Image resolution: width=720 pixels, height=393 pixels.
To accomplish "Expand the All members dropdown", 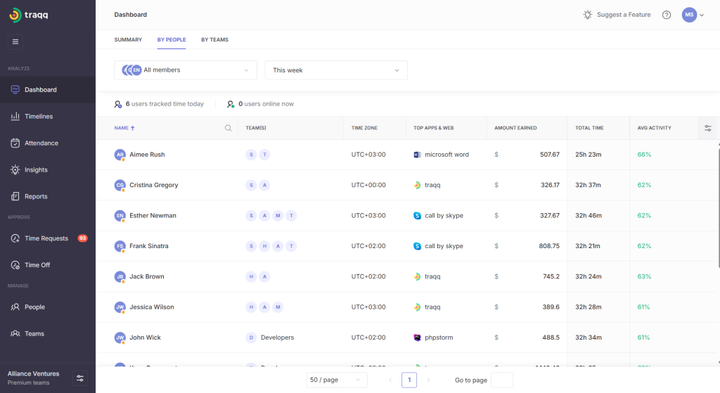I will [186, 70].
